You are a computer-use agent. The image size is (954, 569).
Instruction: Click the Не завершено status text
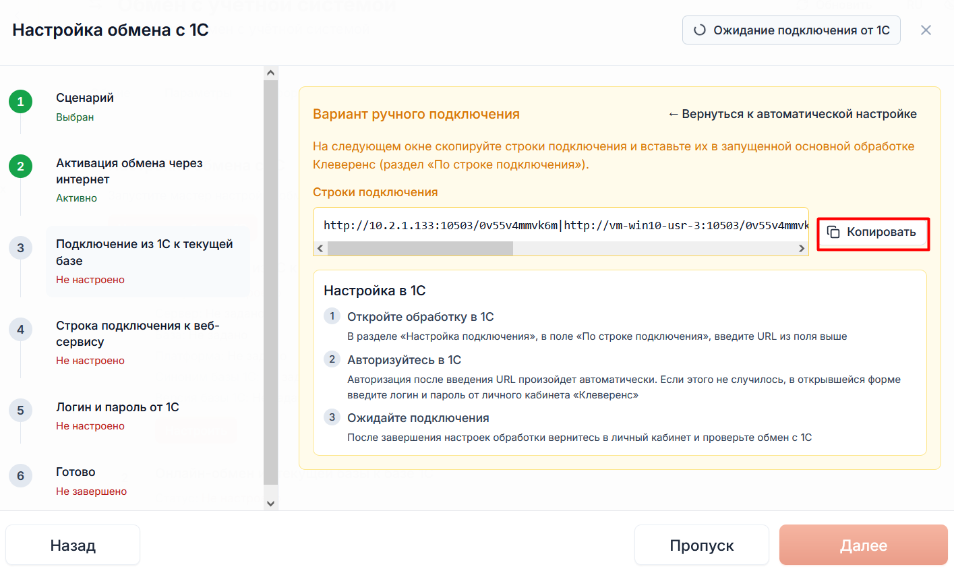(92, 491)
